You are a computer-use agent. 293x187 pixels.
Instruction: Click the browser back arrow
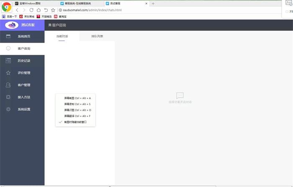coord(17,10)
